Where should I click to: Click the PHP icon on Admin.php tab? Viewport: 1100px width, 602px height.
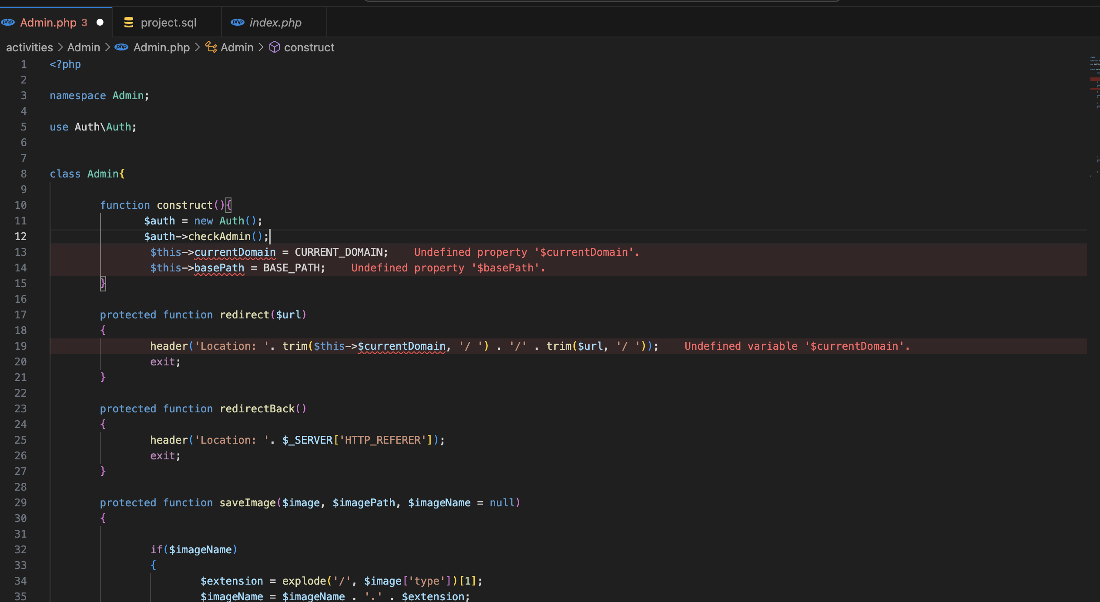coord(7,22)
